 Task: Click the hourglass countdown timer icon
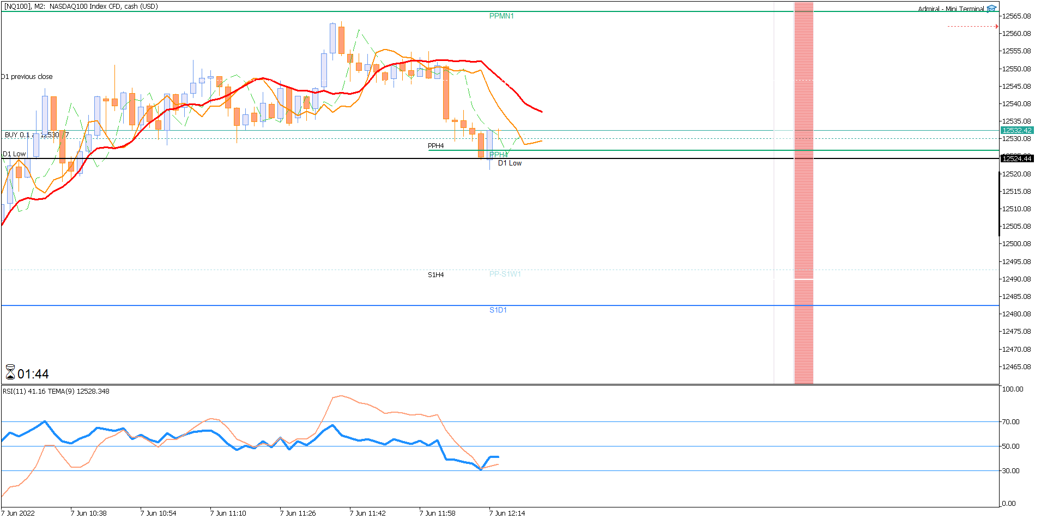pyautogui.click(x=10, y=372)
